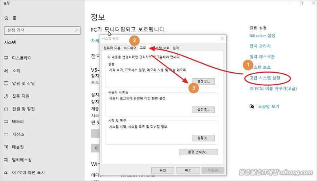Viewport: 317px width, 181px height.
Task: Select 멀티태스킹 sidebar label
Action: tap(22, 160)
